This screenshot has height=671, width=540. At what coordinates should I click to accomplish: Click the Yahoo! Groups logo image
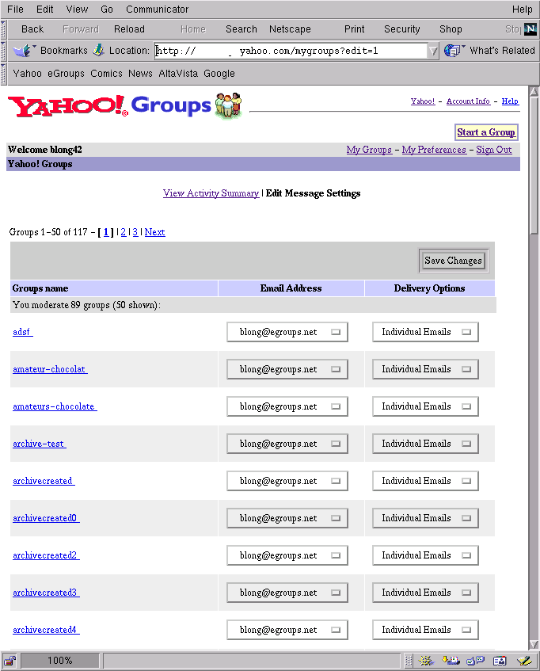tap(125, 105)
